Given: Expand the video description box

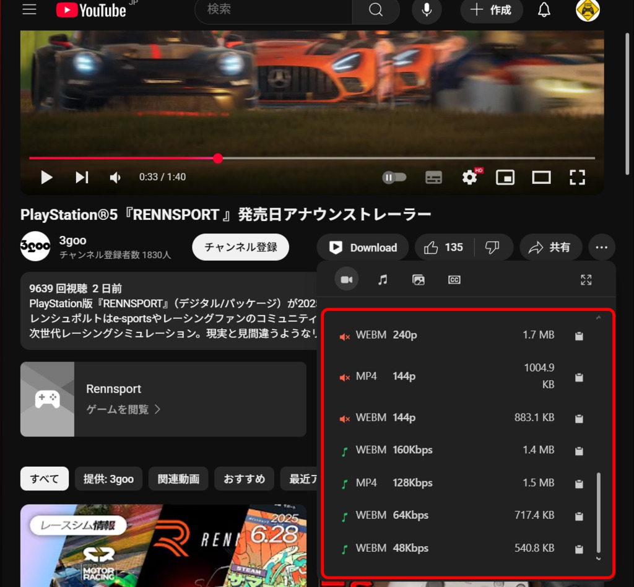Looking at the screenshot, I should [168, 311].
